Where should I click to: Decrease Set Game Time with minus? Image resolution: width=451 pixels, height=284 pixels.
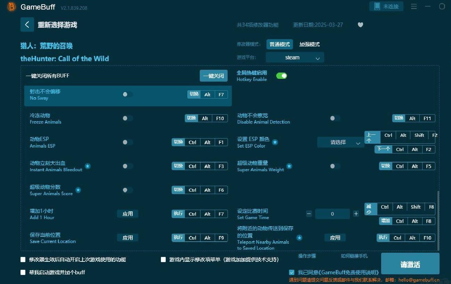pos(309,214)
